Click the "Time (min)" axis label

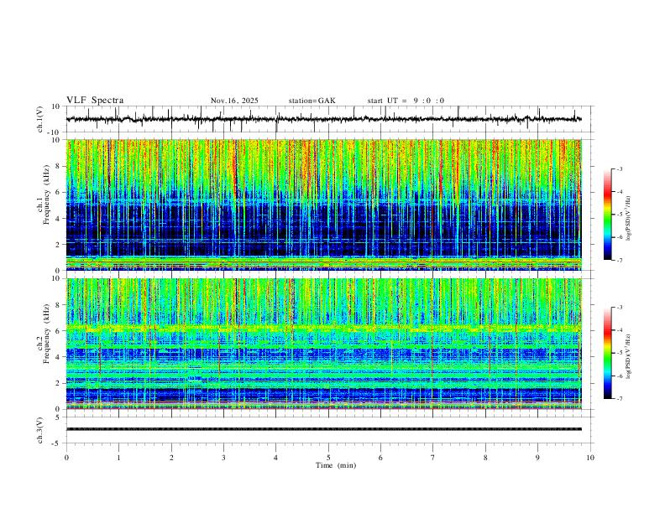(x=336, y=465)
